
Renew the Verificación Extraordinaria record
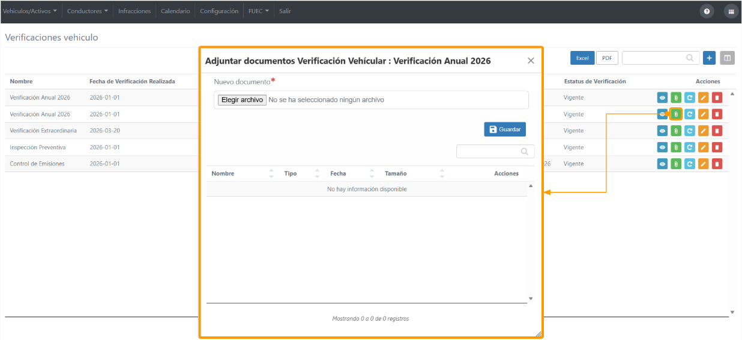pyautogui.click(x=690, y=131)
